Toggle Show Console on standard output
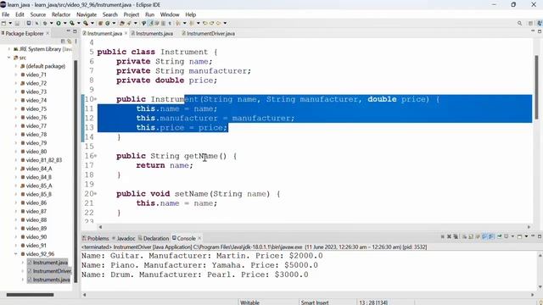The height and width of the screenshot is (305, 543). tap(484, 236)
